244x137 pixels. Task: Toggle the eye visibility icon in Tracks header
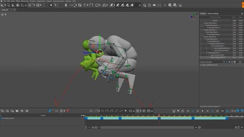click(x=82, y=115)
